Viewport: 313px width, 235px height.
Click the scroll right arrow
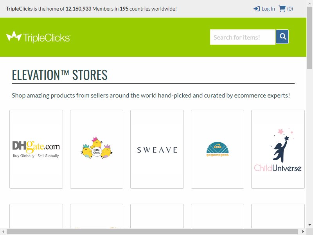click(x=304, y=232)
